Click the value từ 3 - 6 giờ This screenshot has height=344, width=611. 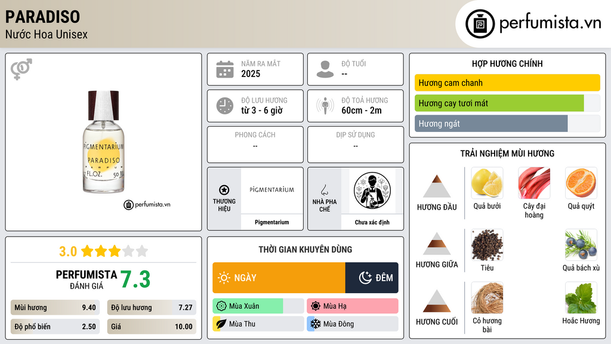pos(262,110)
